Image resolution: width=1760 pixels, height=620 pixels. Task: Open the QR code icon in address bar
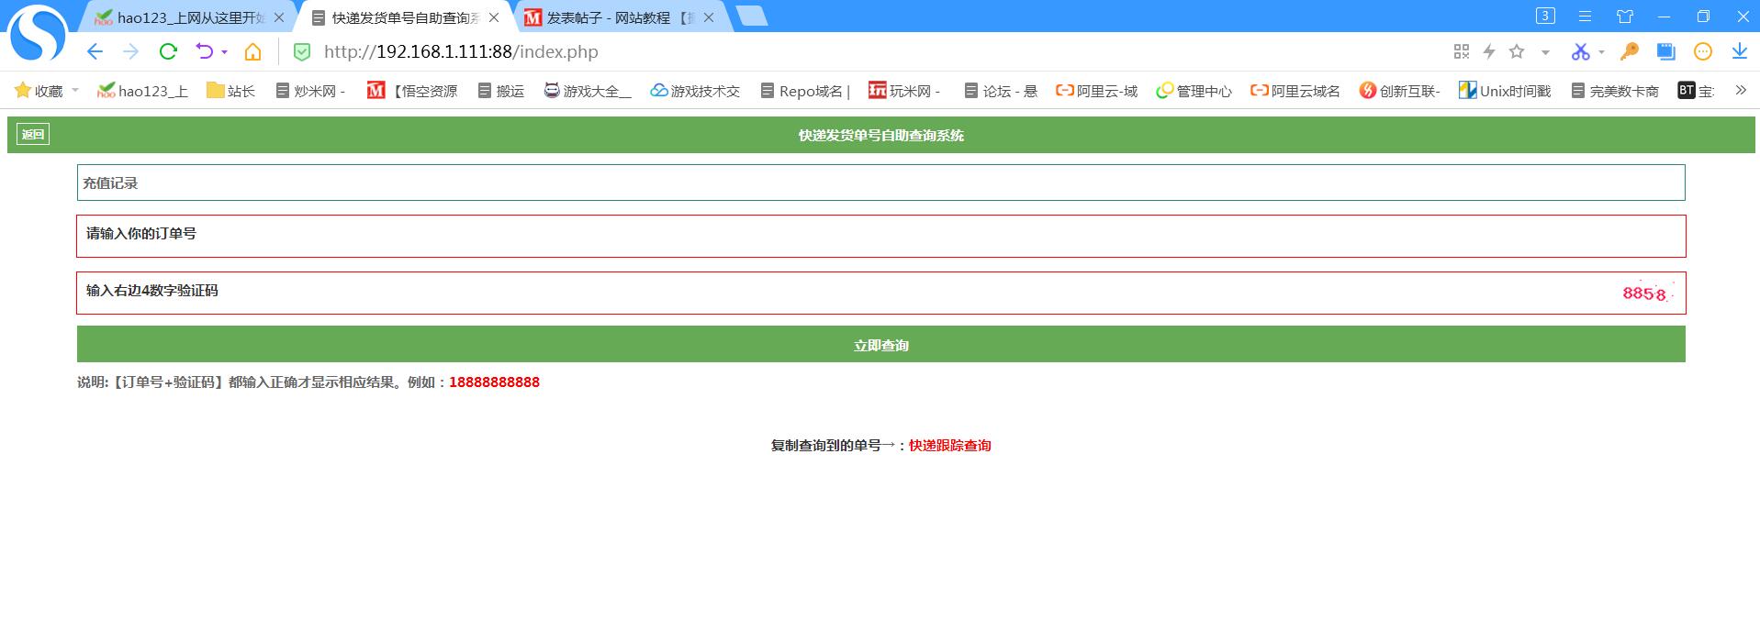[1462, 51]
